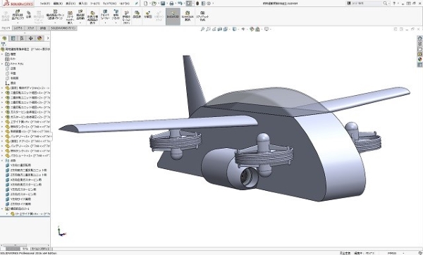Image resolution: width=423 pixels, height=255 pixels.
Task: Click the Zoom to Fit magnifier icon
Action: click(x=202, y=29)
